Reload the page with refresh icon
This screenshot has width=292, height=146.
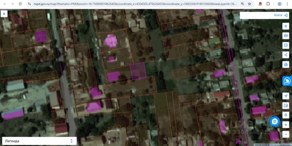click(20, 4)
